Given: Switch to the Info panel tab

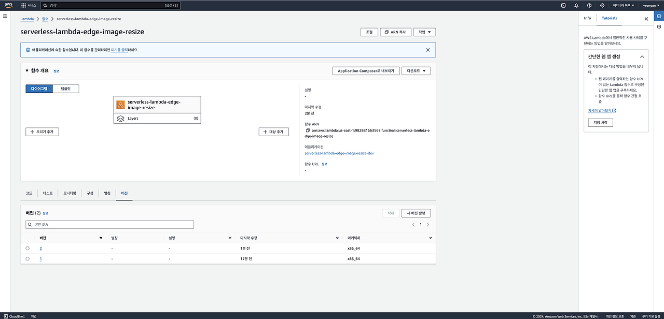Looking at the screenshot, I should tap(587, 18).
